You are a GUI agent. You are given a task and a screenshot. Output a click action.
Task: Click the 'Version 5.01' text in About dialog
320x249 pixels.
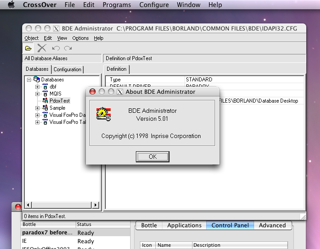point(152,119)
